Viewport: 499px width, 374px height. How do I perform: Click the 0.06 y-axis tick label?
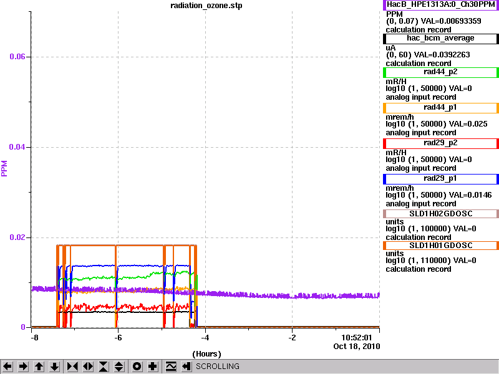[17, 57]
